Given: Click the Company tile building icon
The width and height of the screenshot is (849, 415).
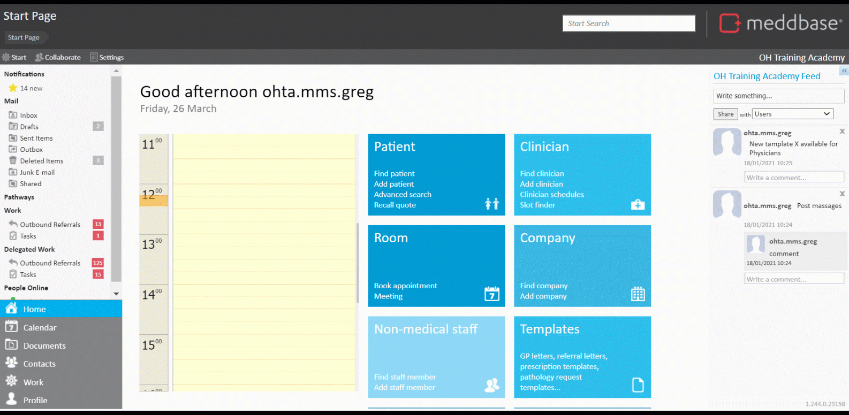Looking at the screenshot, I should click(638, 294).
